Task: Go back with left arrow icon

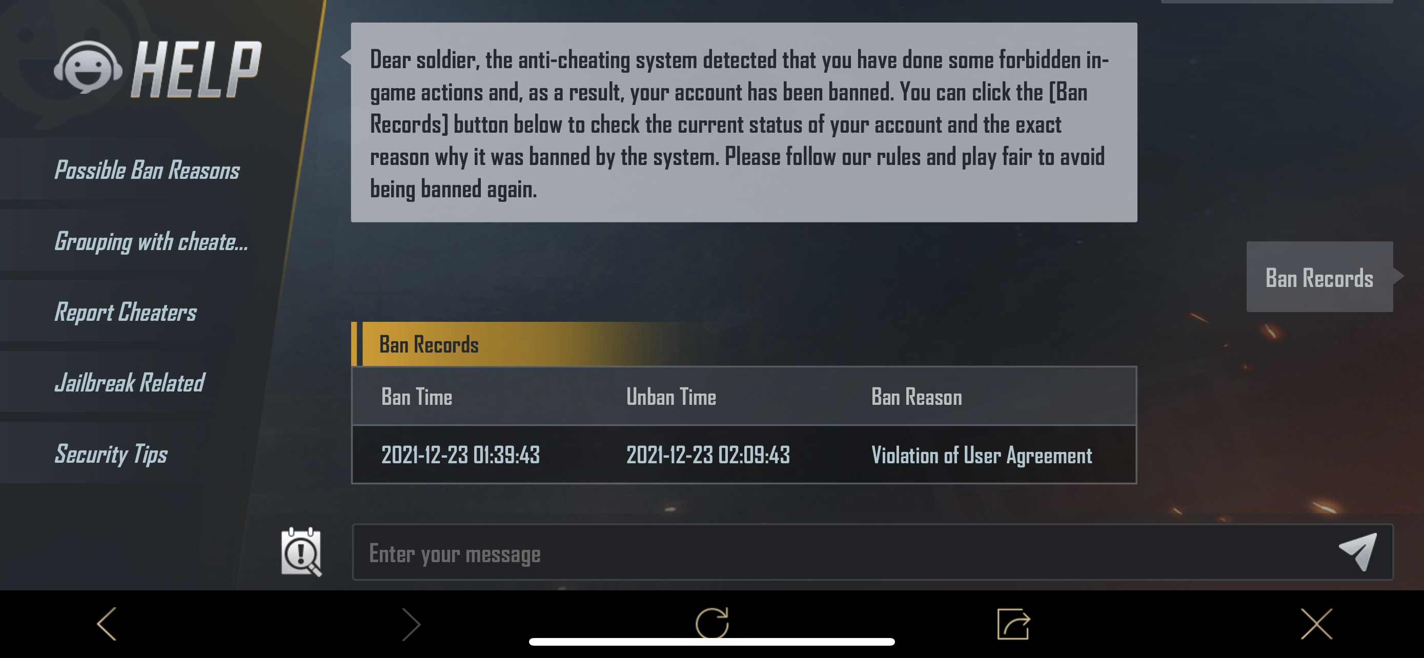Action: tap(107, 624)
